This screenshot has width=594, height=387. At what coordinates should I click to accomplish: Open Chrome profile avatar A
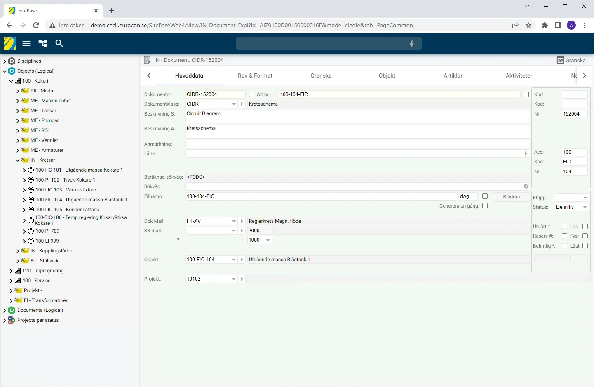pos(571,25)
